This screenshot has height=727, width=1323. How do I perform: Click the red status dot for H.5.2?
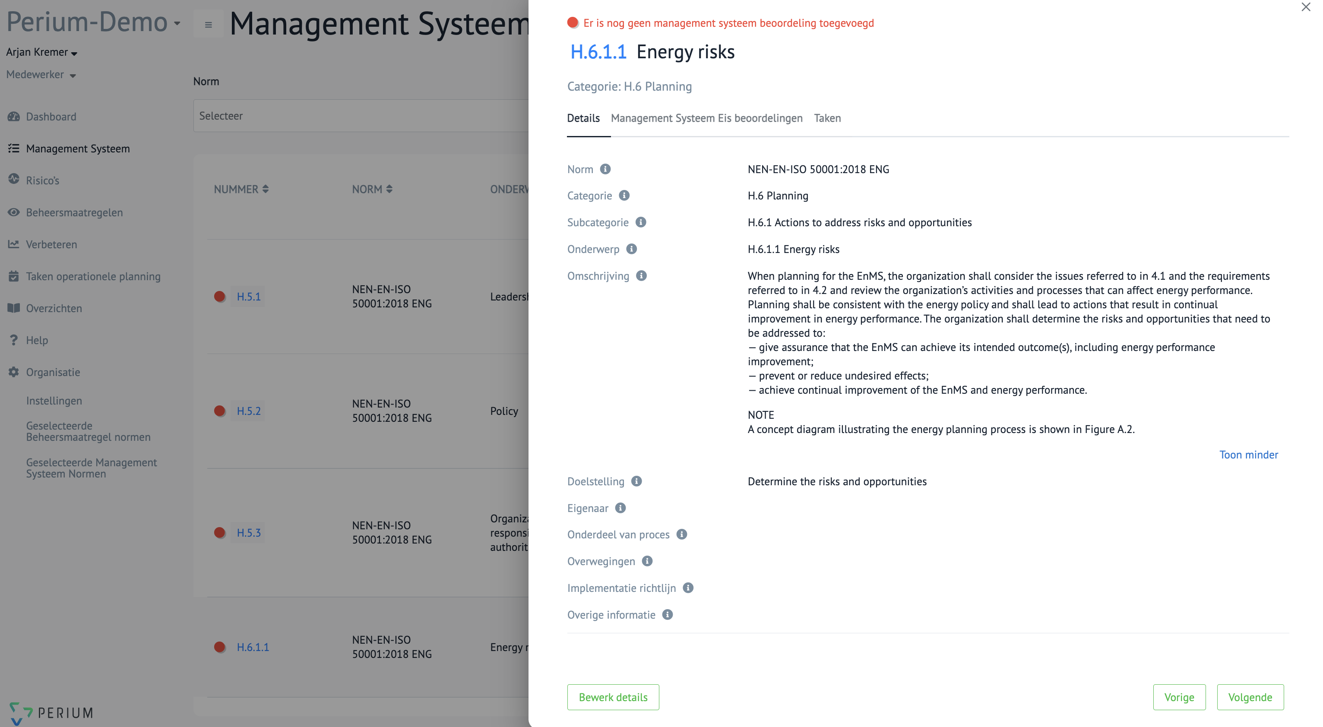tap(220, 411)
